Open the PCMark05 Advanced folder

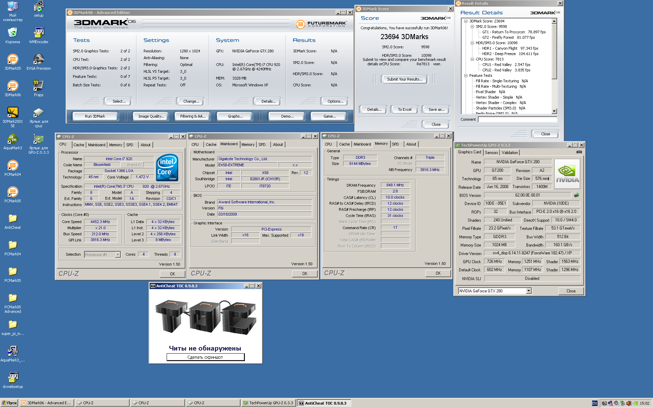pyautogui.click(x=13, y=303)
